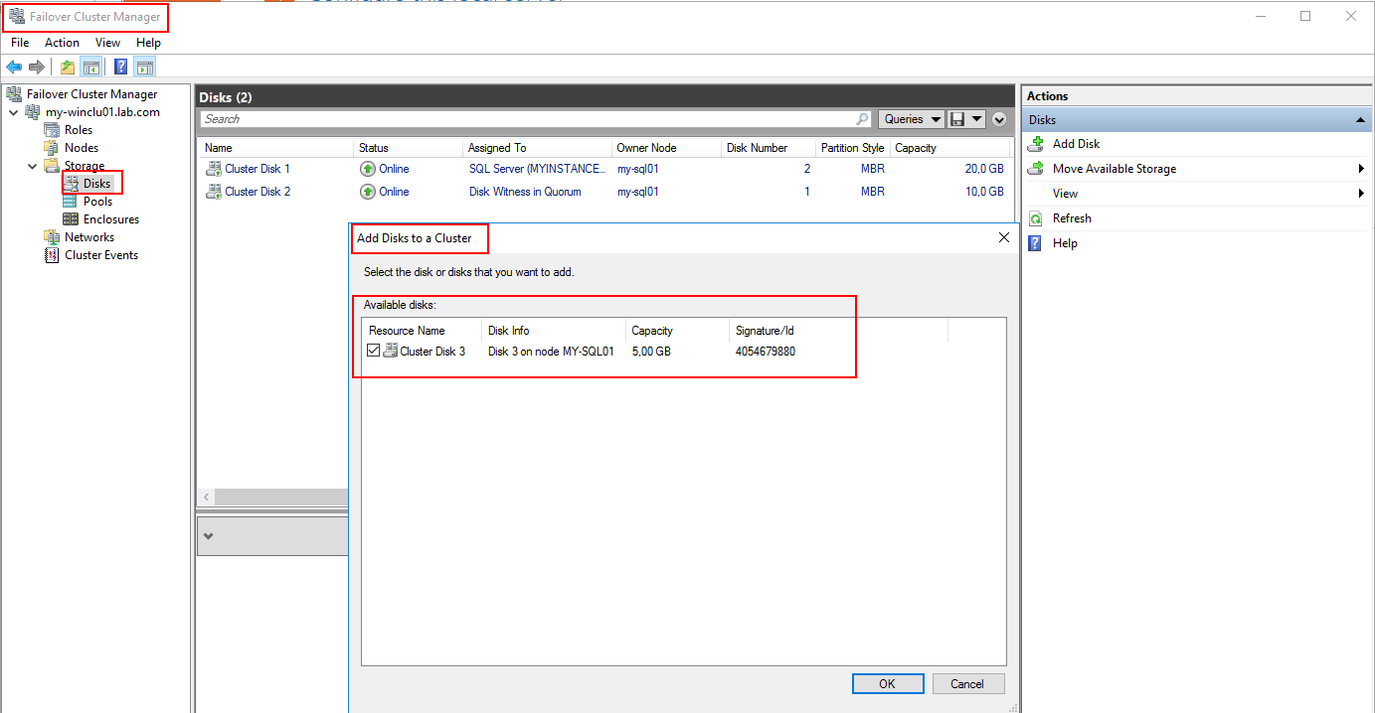The width and height of the screenshot is (1375, 713).
Task: Toggle the Show/Hide Console Tree toolbar icon
Action: tap(90, 68)
